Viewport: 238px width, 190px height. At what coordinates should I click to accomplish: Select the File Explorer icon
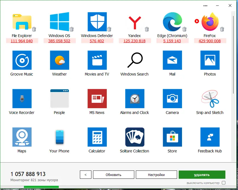(x=22, y=21)
